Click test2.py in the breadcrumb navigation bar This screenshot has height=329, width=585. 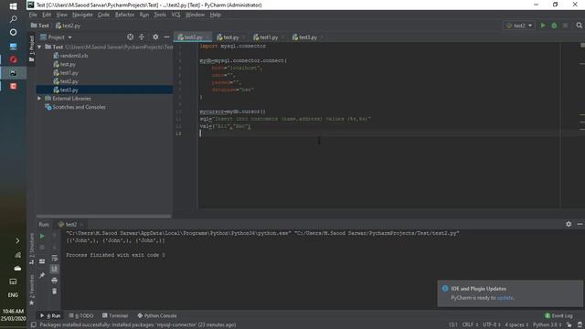[x=68, y=26]
